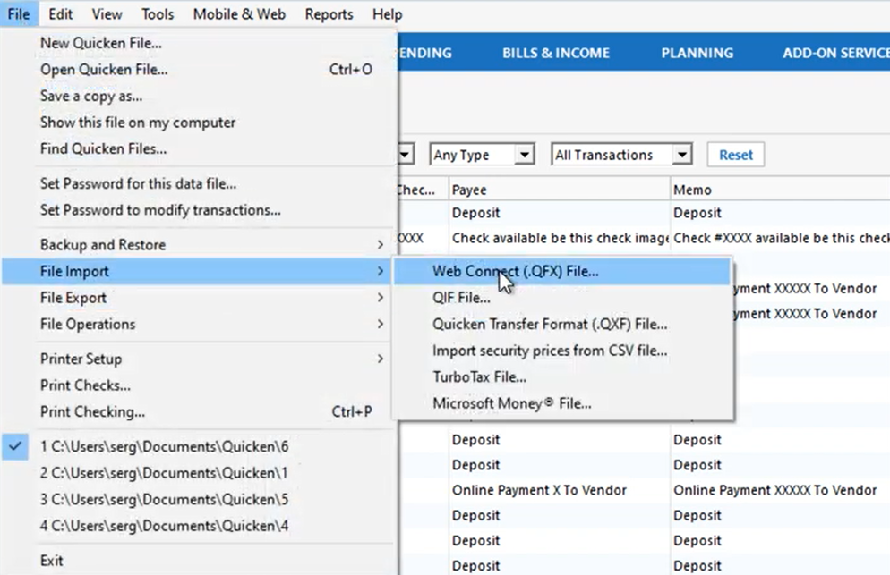The height and width of the screenshot is (575, 890).
Task: Click the Reset button
Action: [736, 155]
